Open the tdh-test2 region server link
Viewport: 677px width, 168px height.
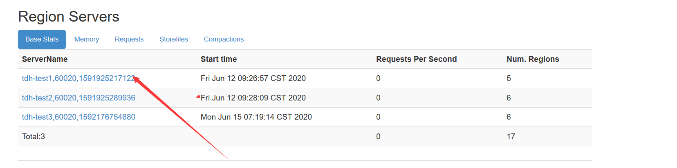click(x=78, y=98)
